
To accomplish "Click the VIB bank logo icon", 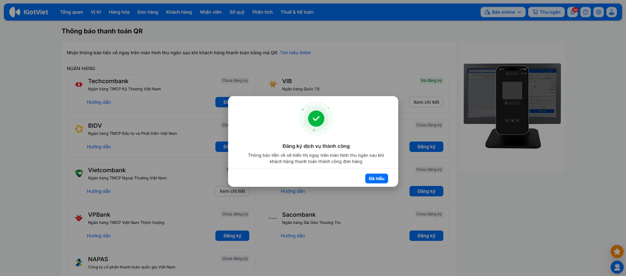I will 273,84.
